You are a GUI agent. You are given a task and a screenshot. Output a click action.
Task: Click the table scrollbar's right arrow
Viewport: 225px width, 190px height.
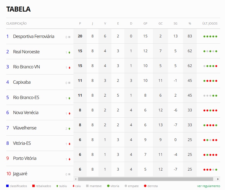coord(218,179)
